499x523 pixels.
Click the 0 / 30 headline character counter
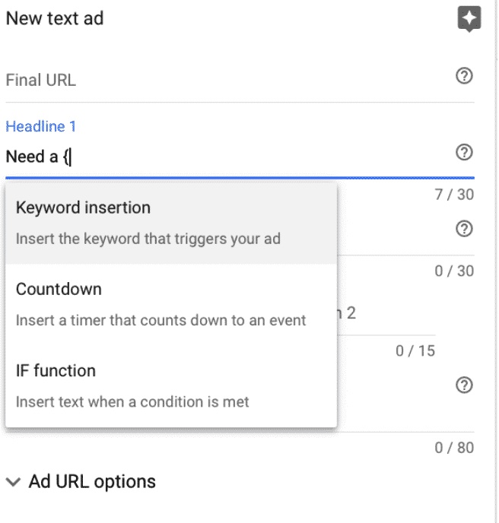pyautogui.click(x=454, y=271)
